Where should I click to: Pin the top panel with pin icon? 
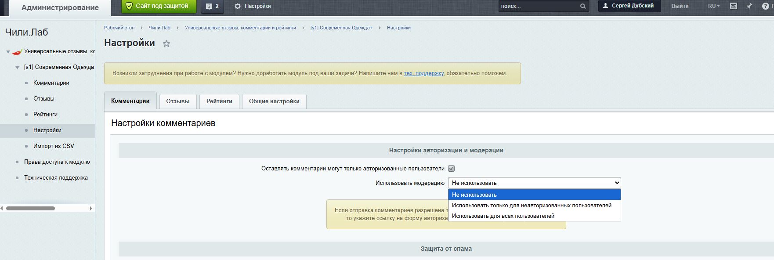749,6
